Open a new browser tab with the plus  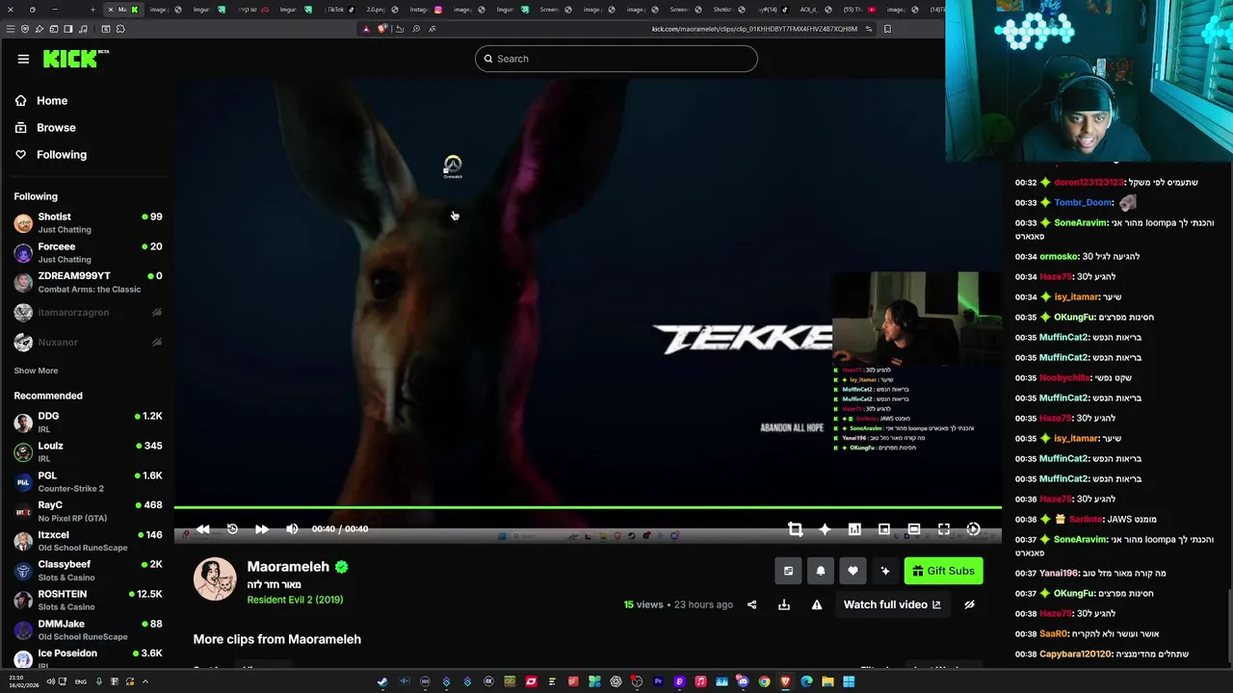pos(92,9)
